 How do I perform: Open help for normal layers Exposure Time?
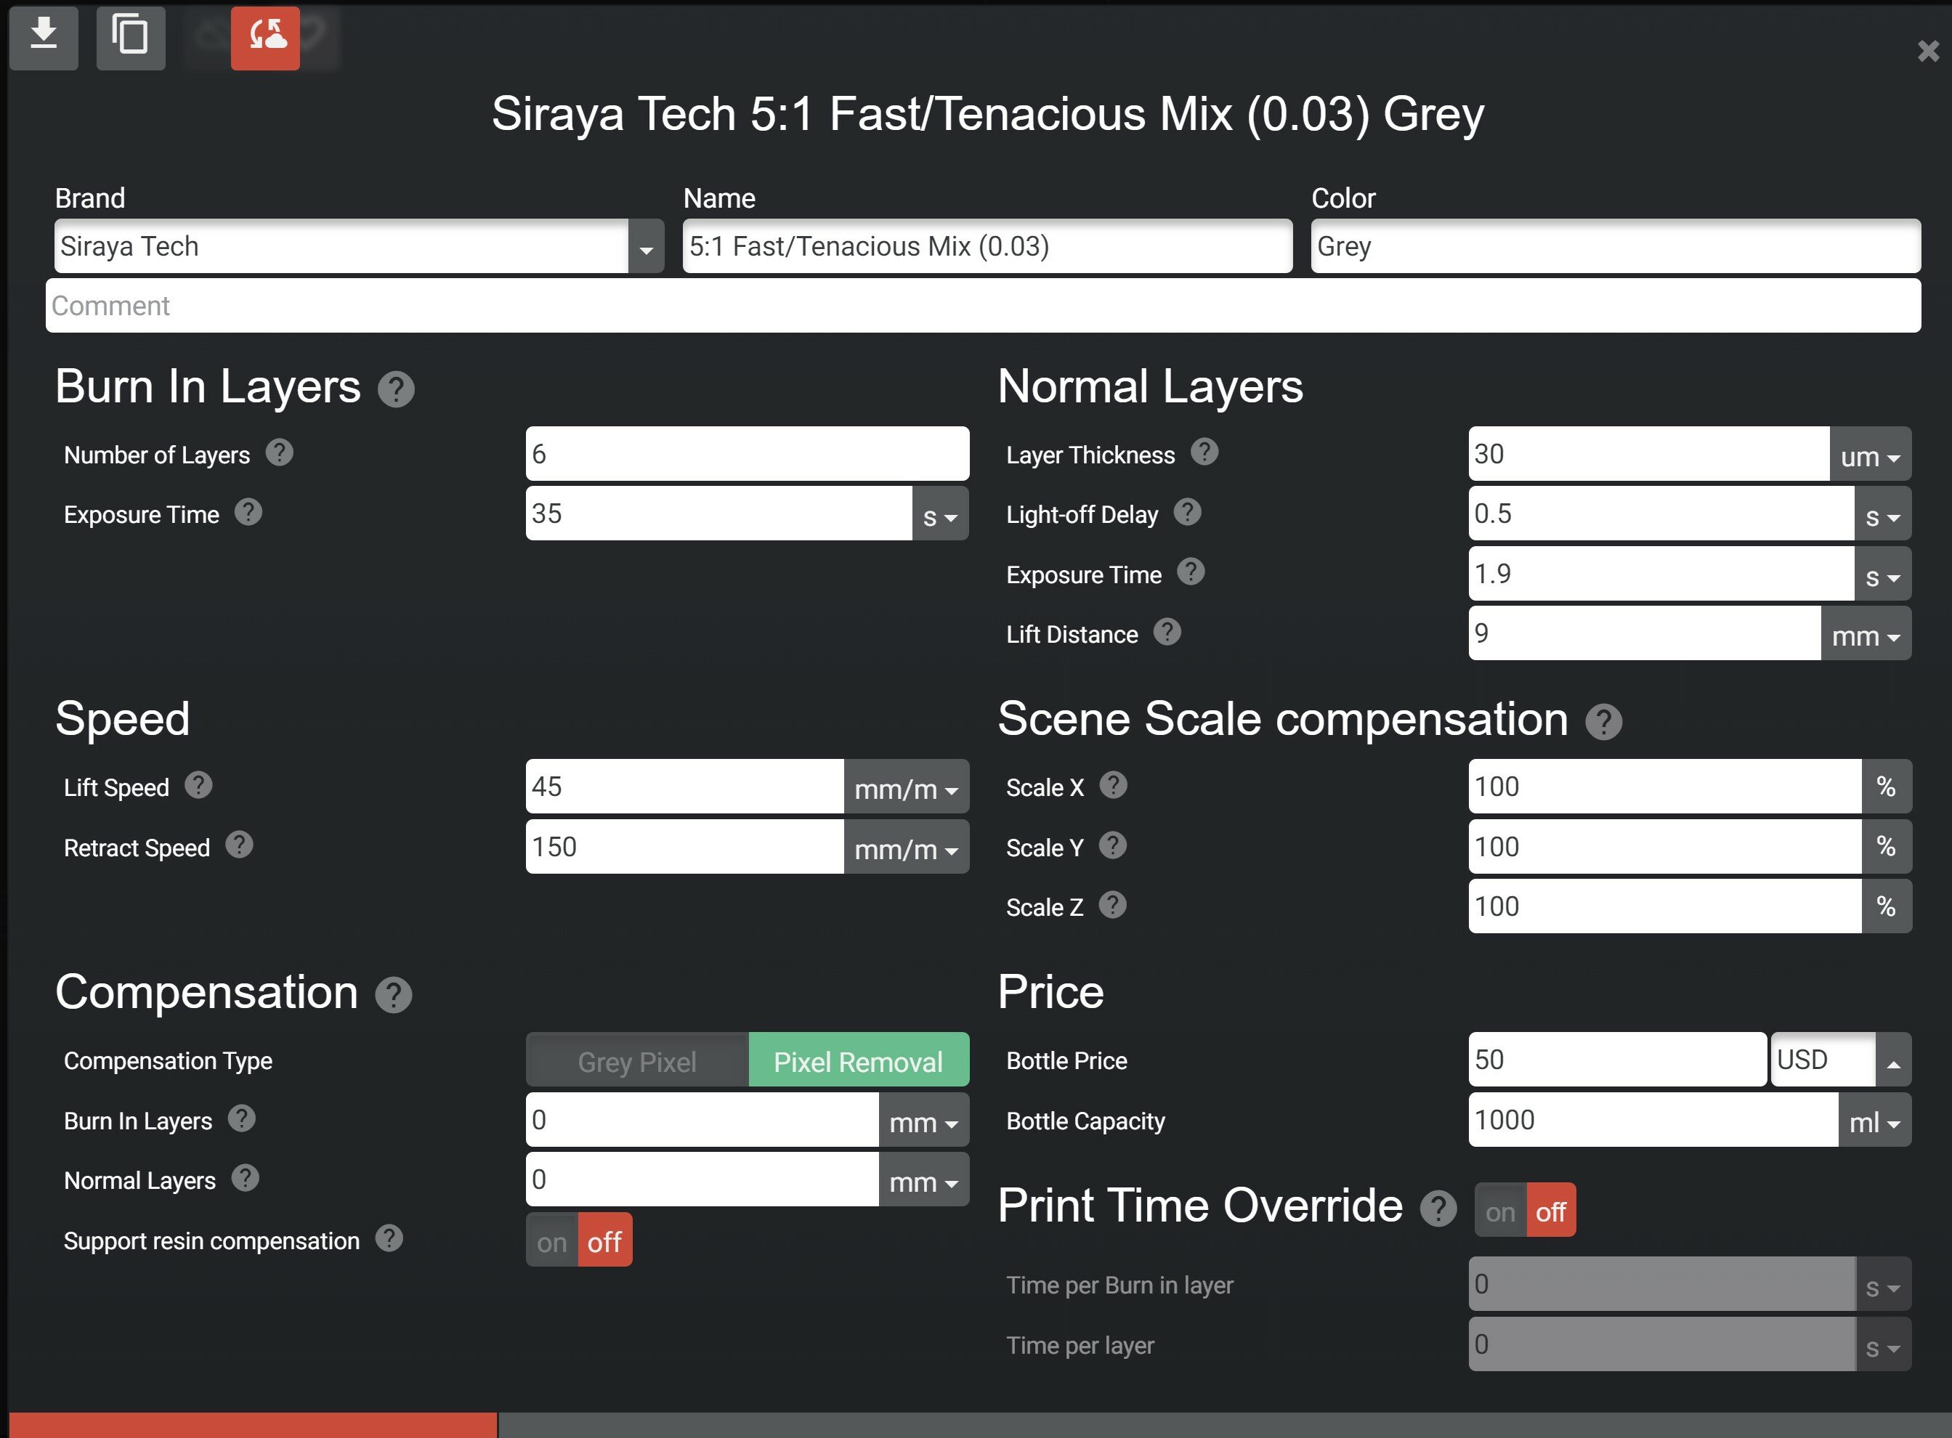point(1190,572)
